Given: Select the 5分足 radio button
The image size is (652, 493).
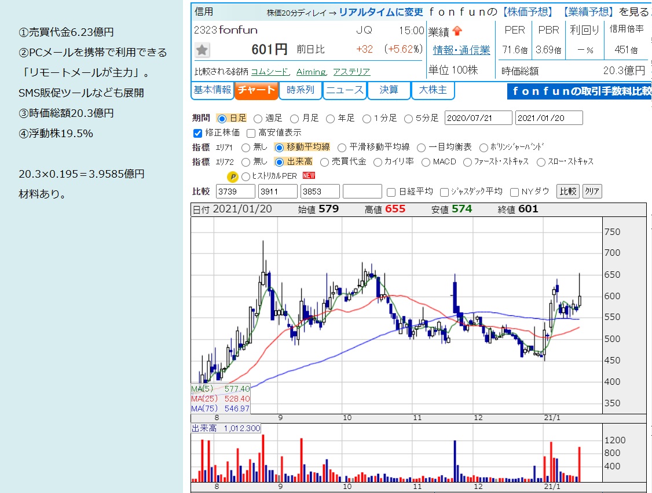Looking at the screenshot, I should (409, 119).
